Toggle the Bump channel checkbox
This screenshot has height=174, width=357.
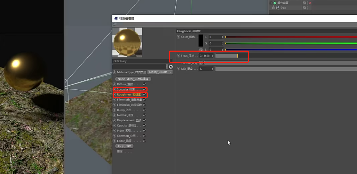(144, 110)
